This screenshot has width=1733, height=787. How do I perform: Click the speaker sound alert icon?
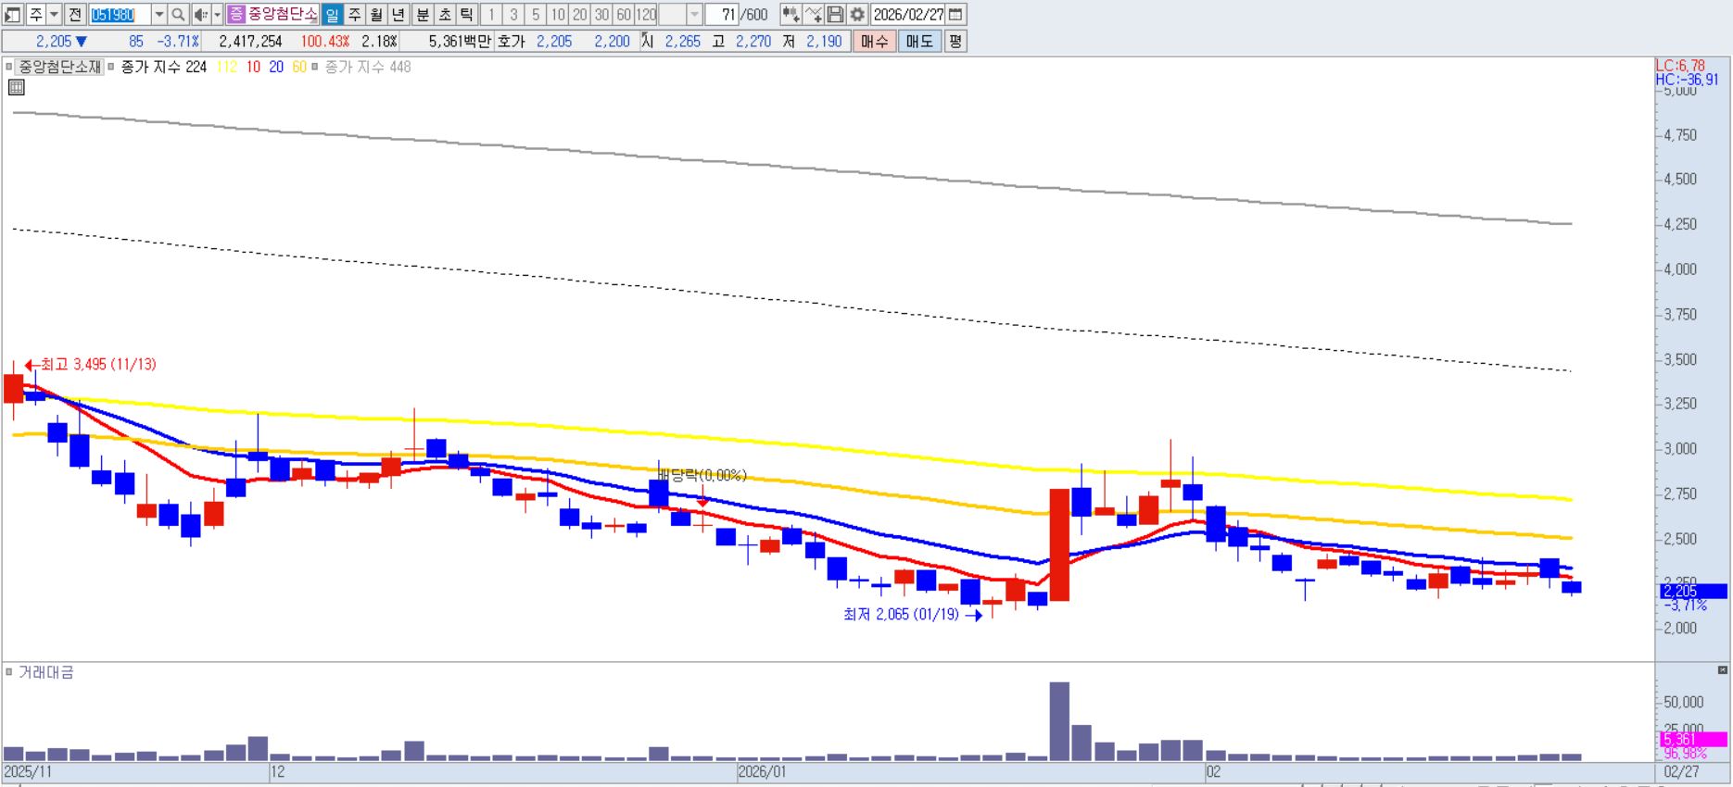[200, 15]
